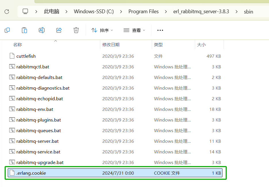Click the rabbitmq-env.bat file icon
This screenshot has width=269, height=187.
pos(12,109)
